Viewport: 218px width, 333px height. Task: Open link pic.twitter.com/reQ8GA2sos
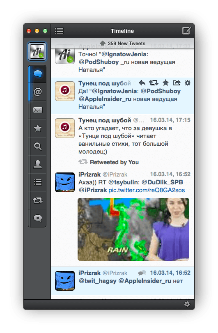coord(147,190)
